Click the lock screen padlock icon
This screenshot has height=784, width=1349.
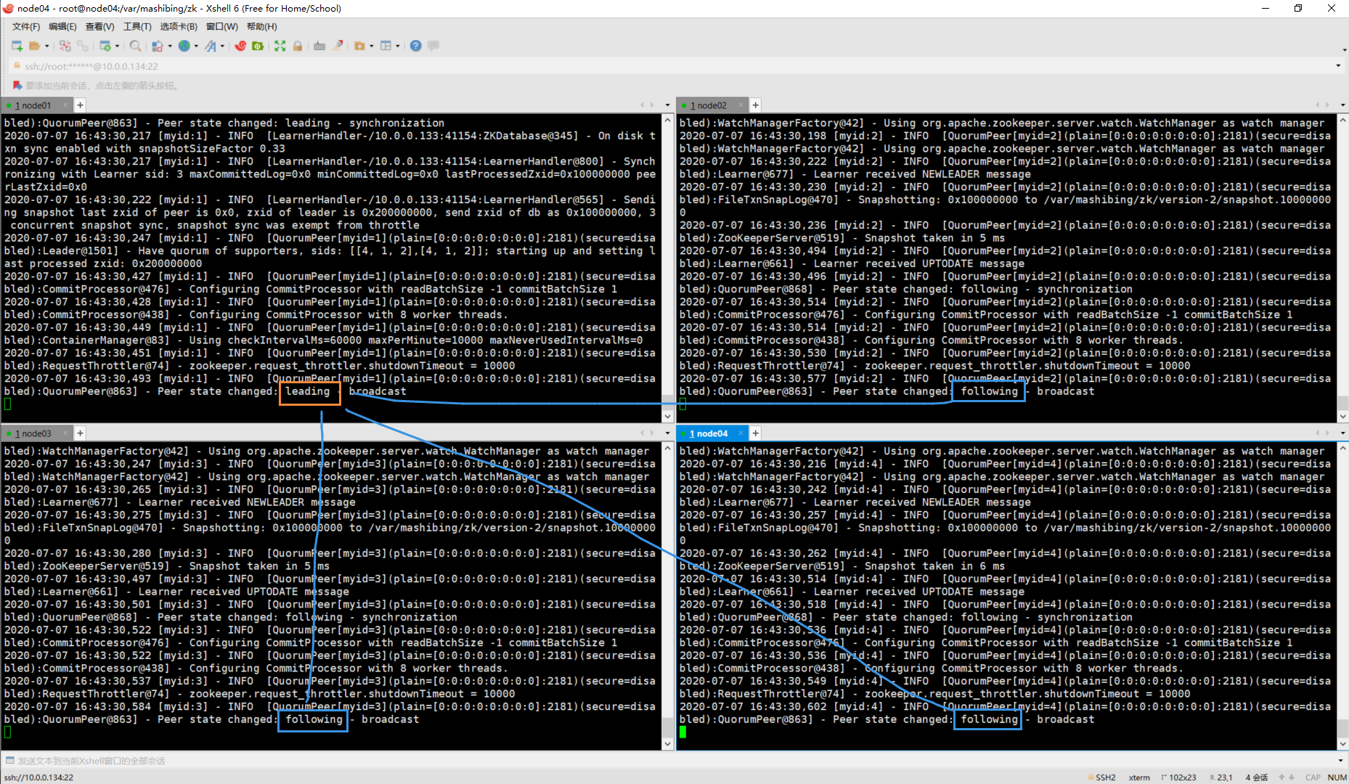coord(298,46)
